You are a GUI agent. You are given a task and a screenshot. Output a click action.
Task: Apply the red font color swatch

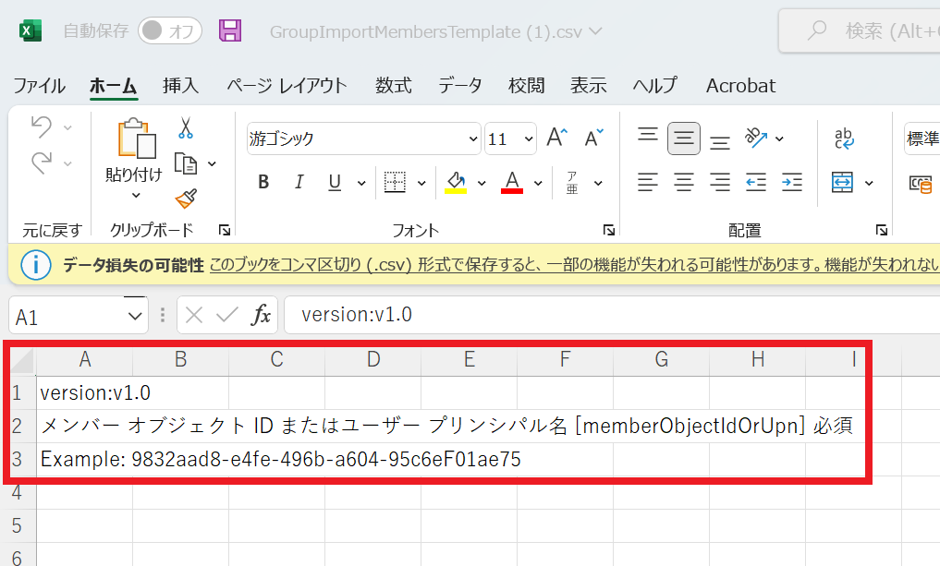[x=512, y=182]
